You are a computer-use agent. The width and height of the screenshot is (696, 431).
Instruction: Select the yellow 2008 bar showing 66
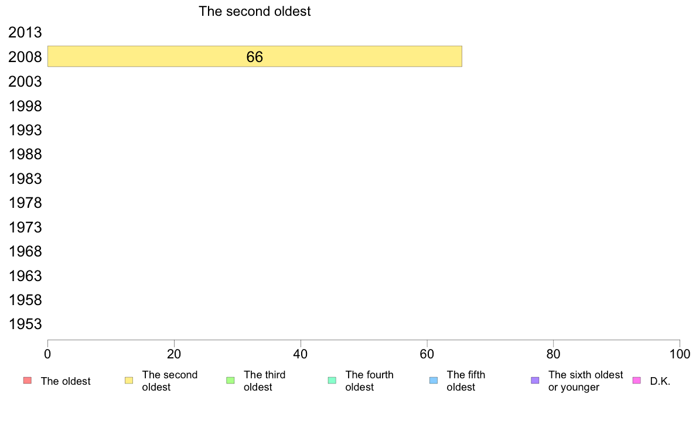(x=255, y=56)
